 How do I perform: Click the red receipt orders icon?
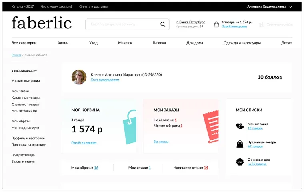tap(210, 126)
